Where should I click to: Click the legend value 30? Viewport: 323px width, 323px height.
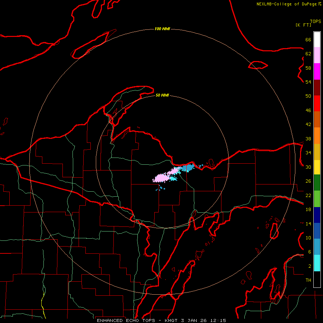[x=308, y=167]
